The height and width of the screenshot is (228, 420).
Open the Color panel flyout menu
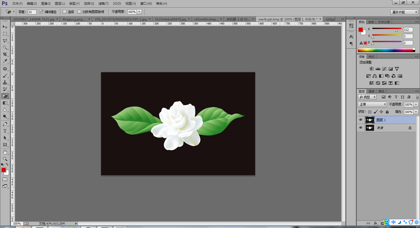(x=417, y=22)
